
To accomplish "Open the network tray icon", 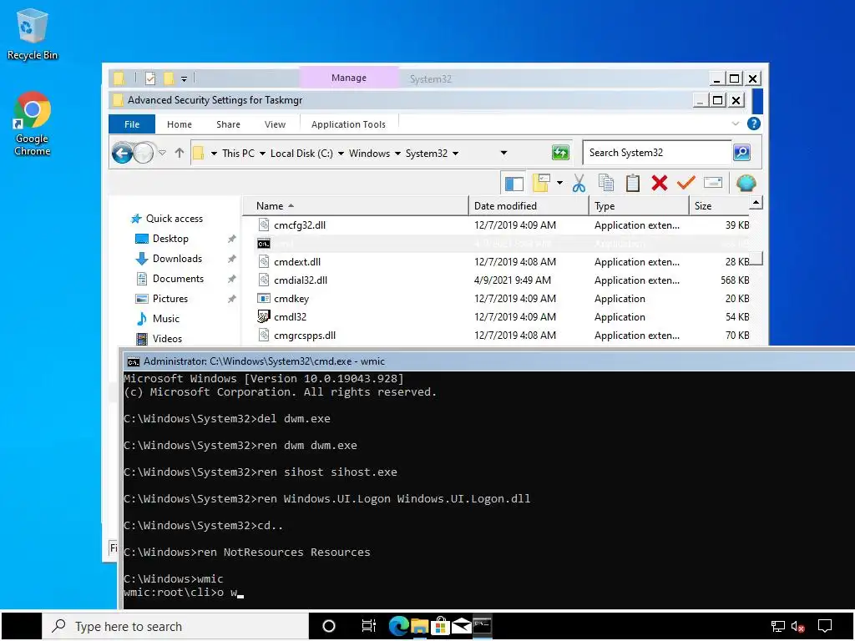I will coord(778,627).
